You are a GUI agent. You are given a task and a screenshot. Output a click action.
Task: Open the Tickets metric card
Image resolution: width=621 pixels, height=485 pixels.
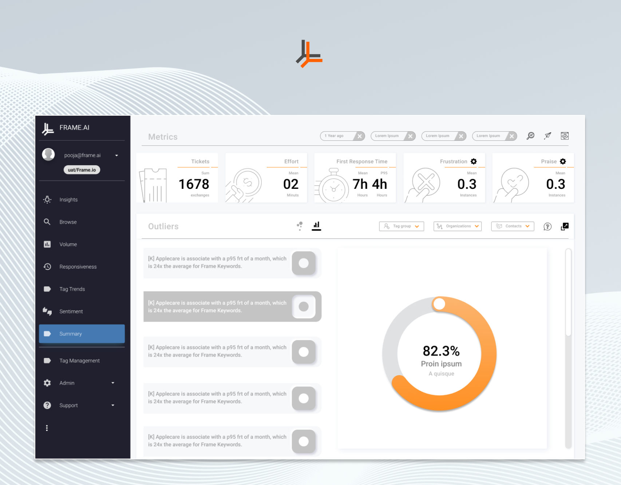[177, 178]
